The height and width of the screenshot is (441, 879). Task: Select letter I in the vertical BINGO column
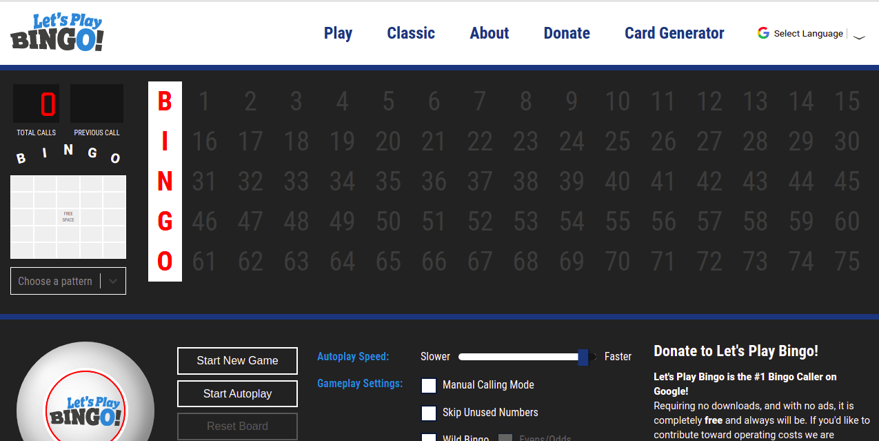tap(164, 141)
